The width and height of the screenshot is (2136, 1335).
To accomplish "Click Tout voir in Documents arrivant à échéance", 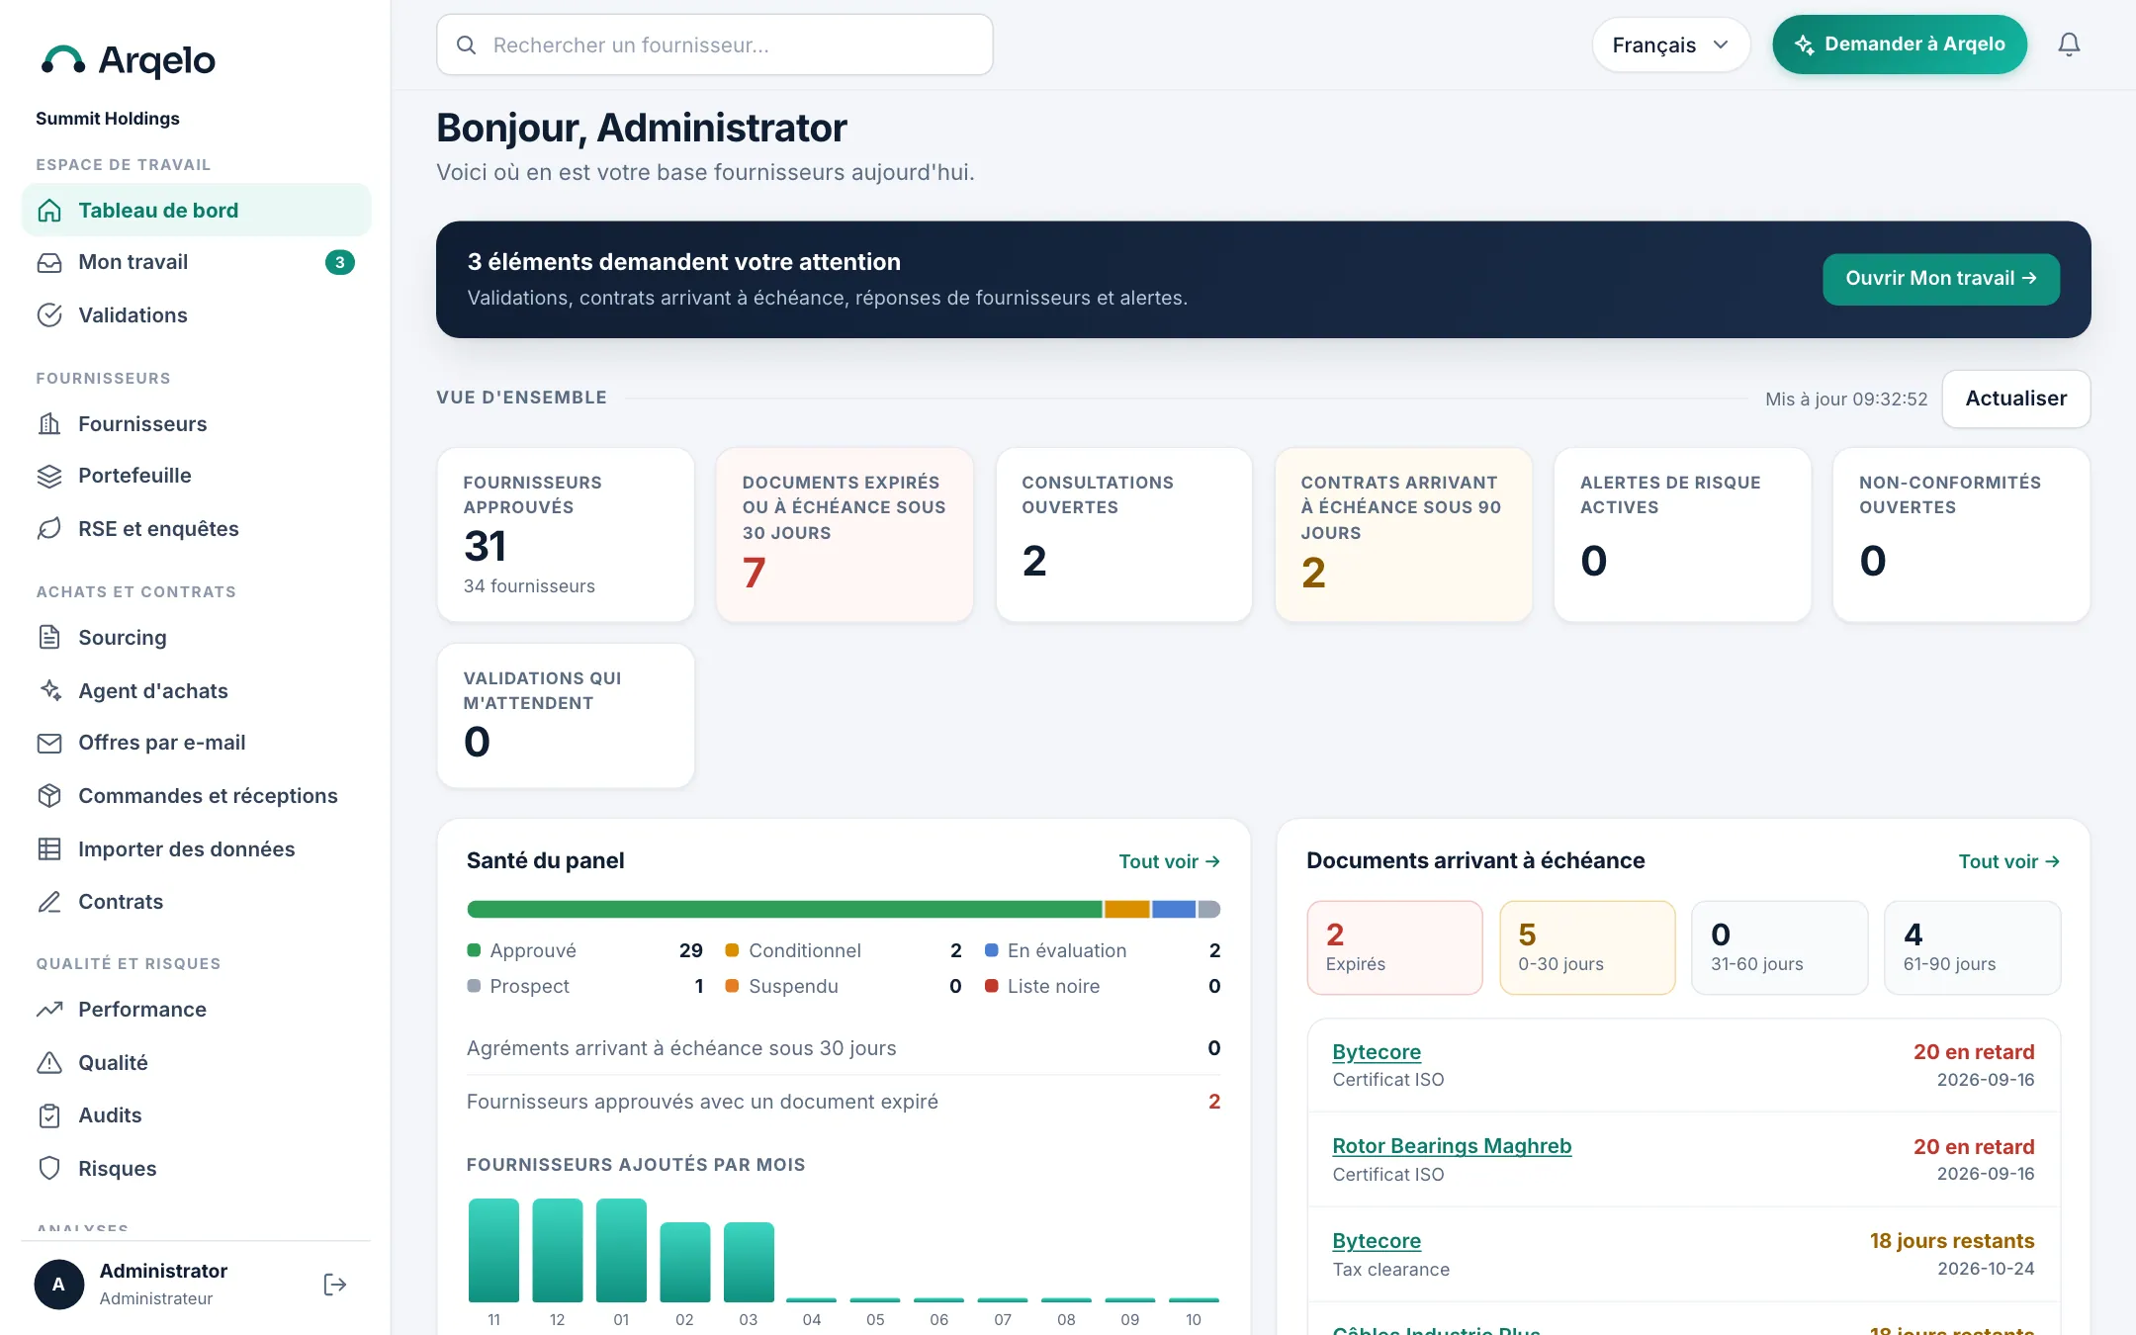I will pos(2009,861).
